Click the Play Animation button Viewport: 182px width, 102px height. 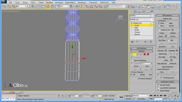(158, 96)
